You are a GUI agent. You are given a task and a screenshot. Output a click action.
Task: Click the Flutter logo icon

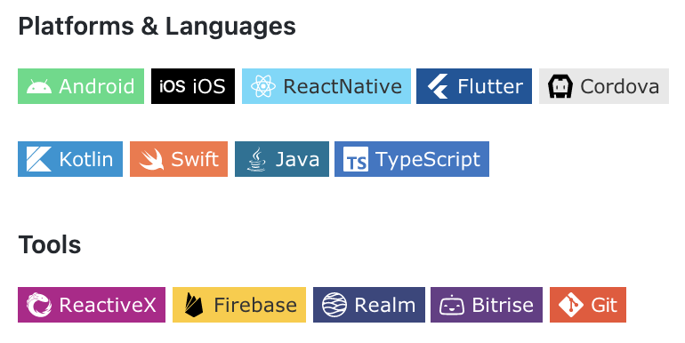438,86
